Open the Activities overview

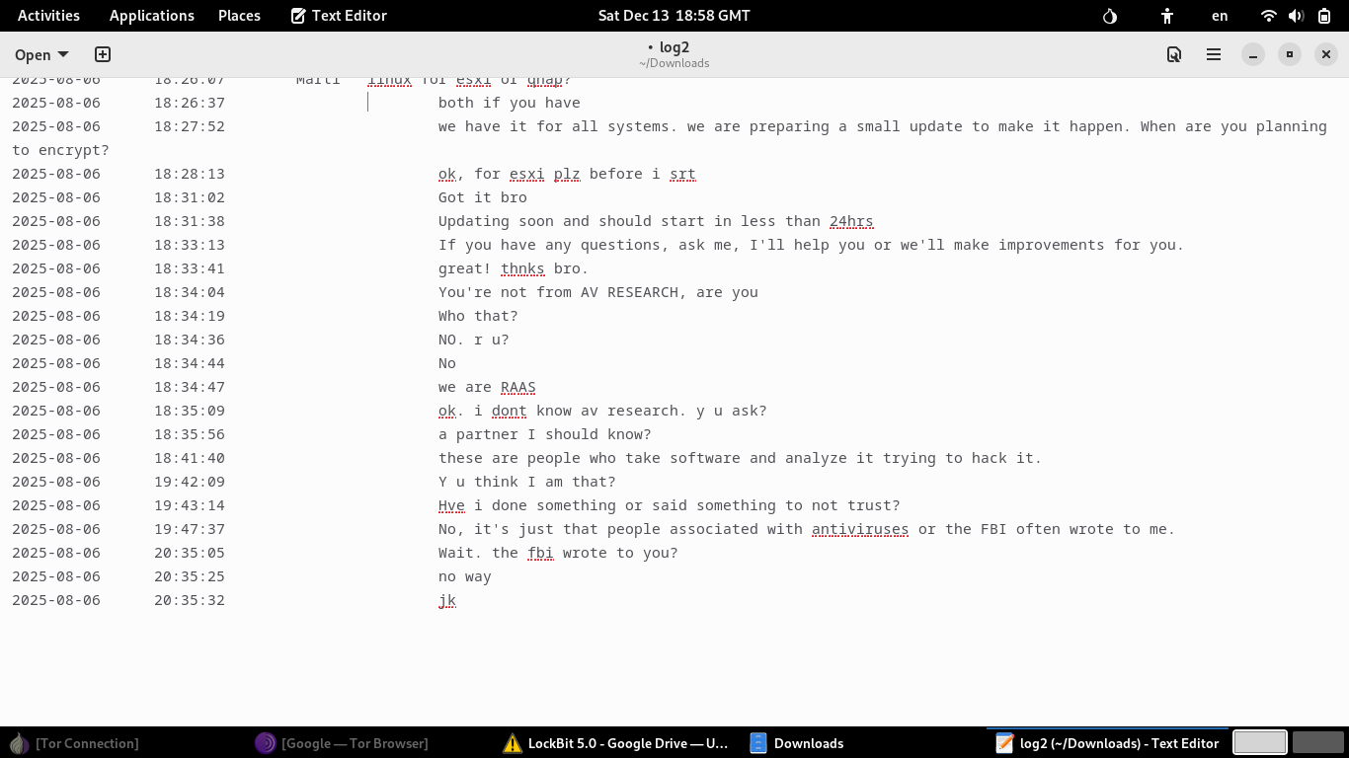click(x=47, y=15)
